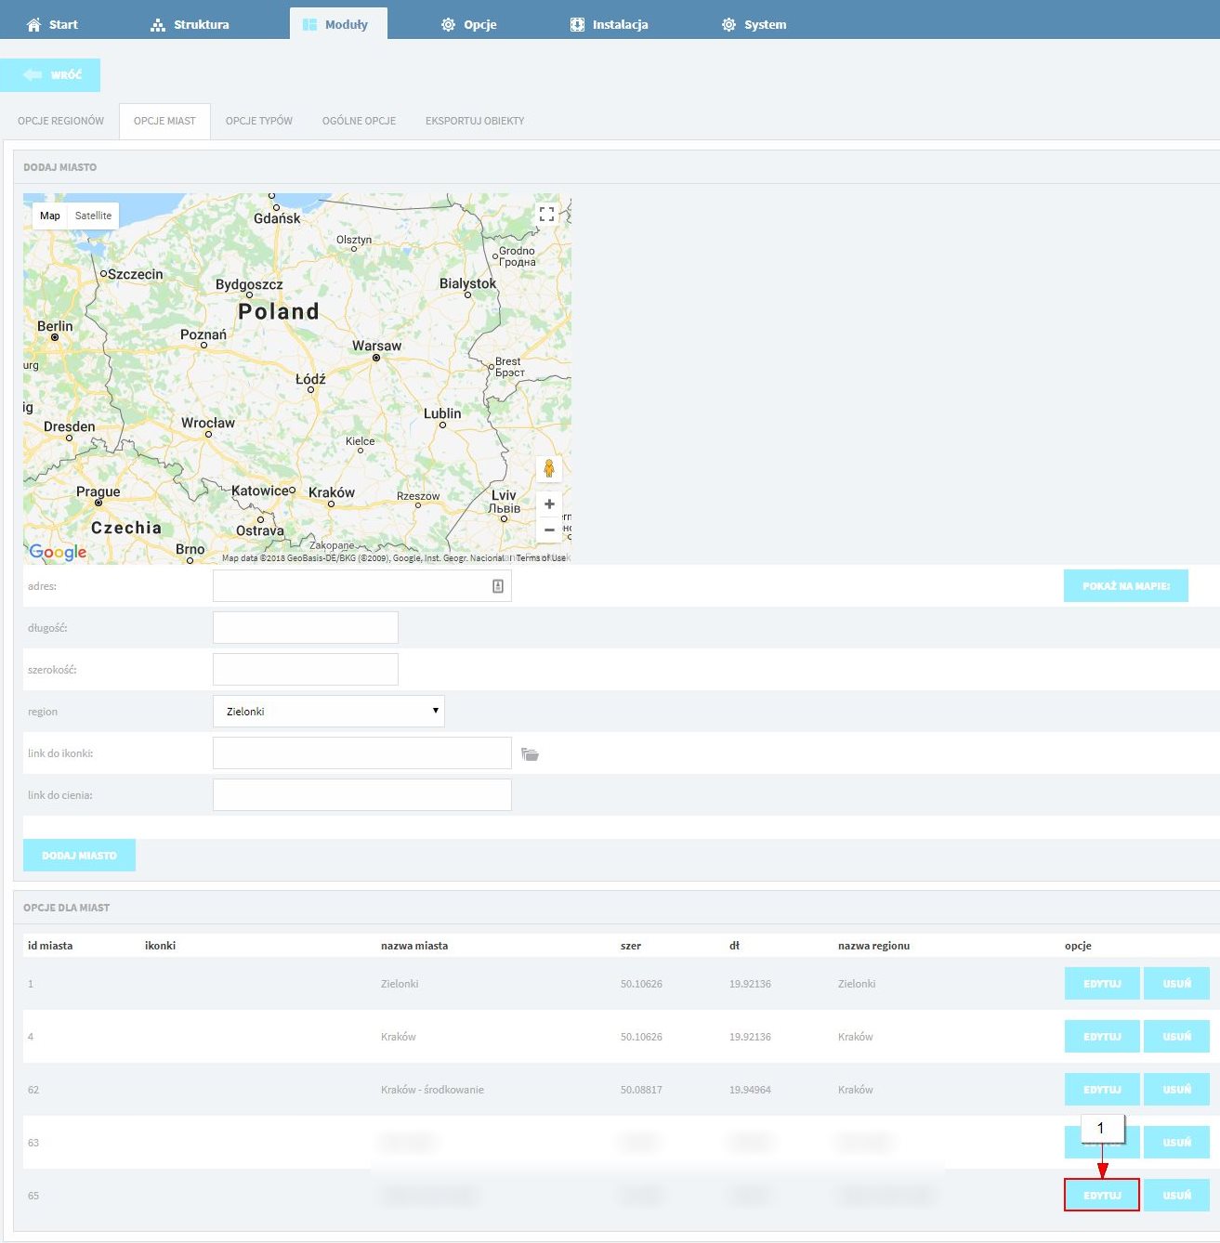The height and width of the screenshot is (1243, 1220).
Task: Open the Instalacja navigation item
Action: 610,24
